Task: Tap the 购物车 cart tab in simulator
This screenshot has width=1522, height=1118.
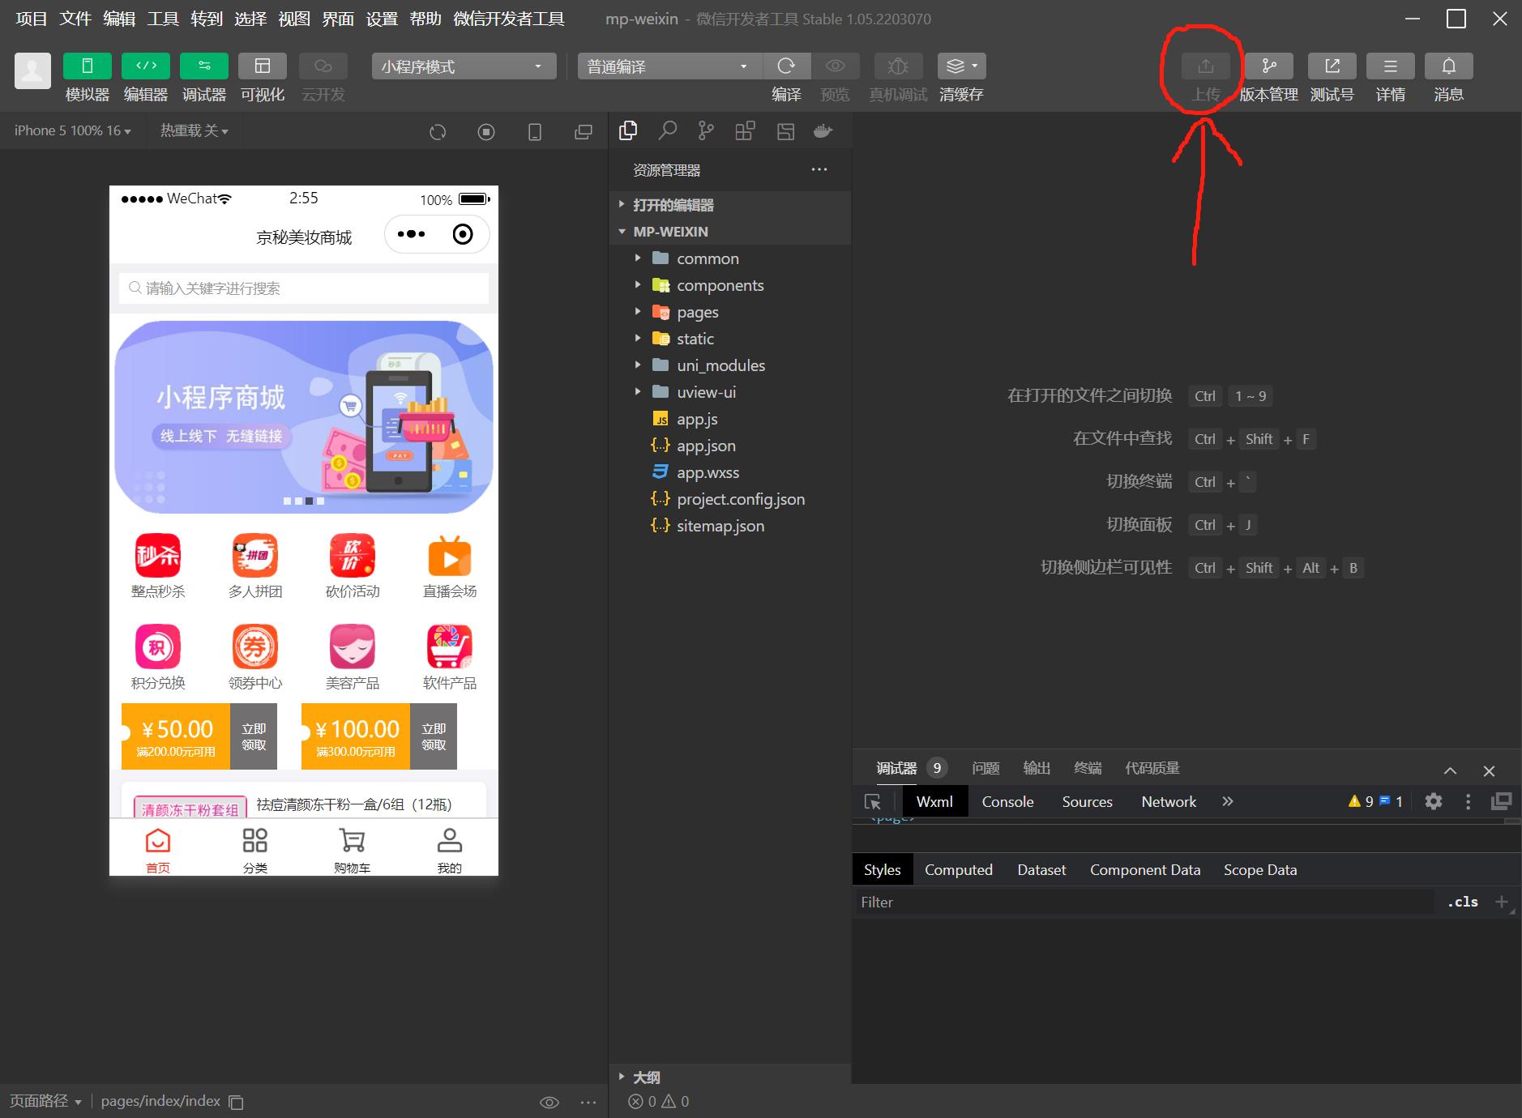Action: click(x=353, y=850)
